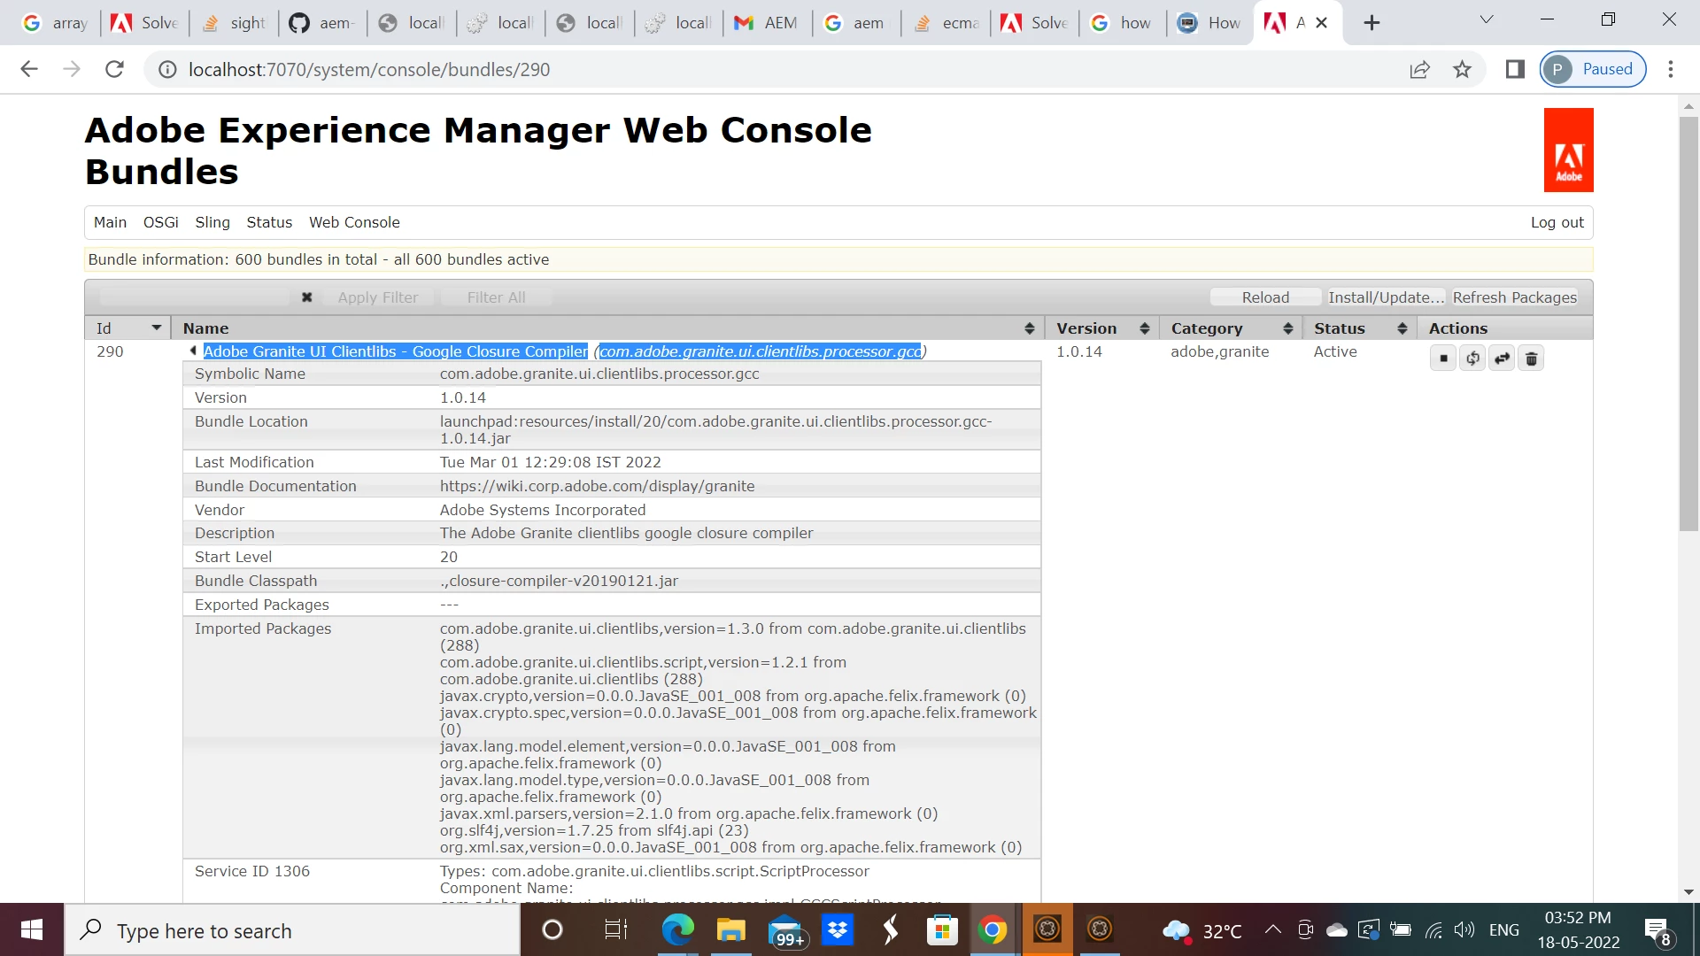Sort by the Name column arrows
This screenshot has width=1700, height=956.
coord(1029,328)
